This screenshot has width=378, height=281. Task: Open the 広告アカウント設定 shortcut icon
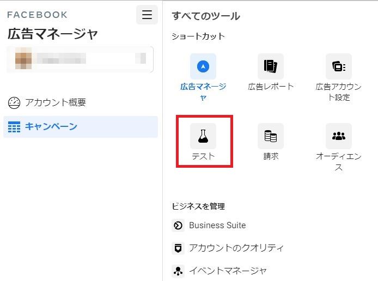click(x=338, y=66)
